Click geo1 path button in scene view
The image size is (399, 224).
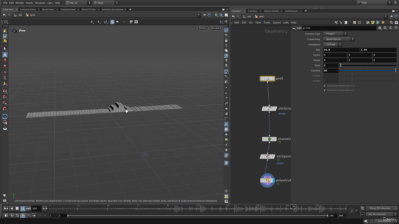pyautogui.click(x=31, y=15)
